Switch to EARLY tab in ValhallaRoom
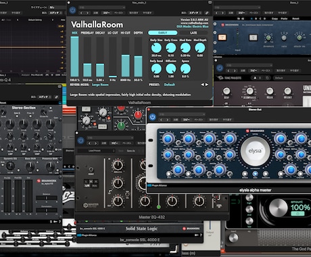The width and height of the screenshot is (311, 257). (162, 33)
